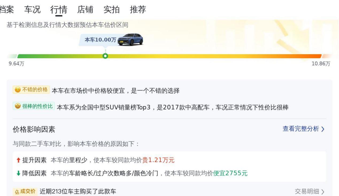The height and width of the screenshot is (196, 339).
Task: Open the 查看完整分析 link
Action: (303, 129)
